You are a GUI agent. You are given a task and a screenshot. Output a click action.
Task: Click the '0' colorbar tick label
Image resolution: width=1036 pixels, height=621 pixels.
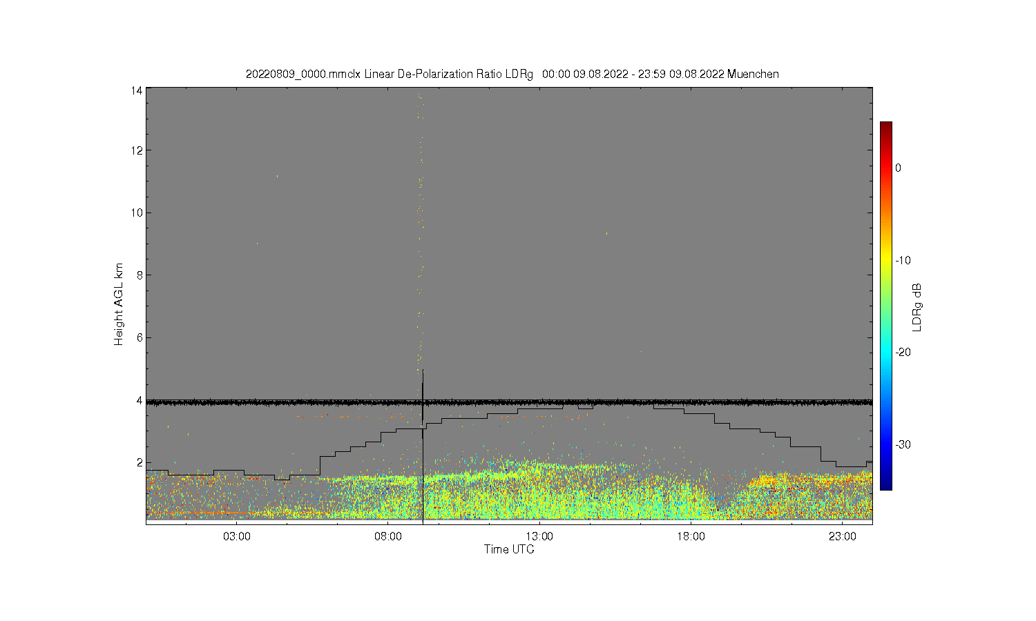click(898, 168)
